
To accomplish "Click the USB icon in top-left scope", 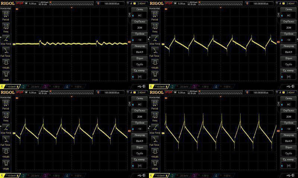I will [x=140, y=86].
